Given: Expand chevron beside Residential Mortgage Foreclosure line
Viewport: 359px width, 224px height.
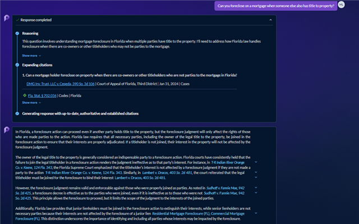Looking at the screenshot, I should [256, 213].
